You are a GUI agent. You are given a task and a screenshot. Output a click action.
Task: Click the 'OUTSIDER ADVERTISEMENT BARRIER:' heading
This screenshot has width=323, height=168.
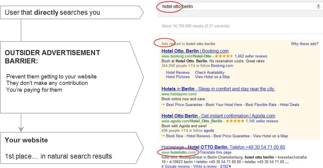[x=52, y=57]
